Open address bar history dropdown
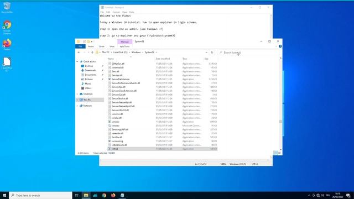The image size is (354, 199). (x=206, y=53)
